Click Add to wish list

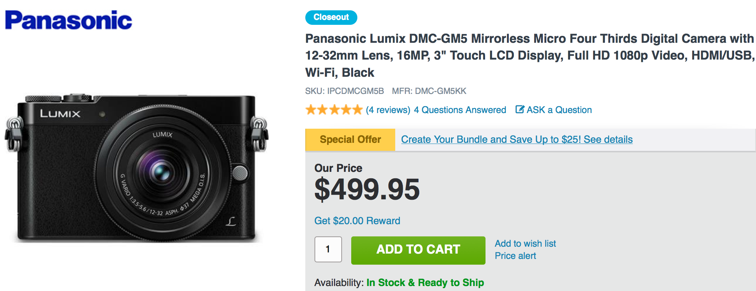525,244
